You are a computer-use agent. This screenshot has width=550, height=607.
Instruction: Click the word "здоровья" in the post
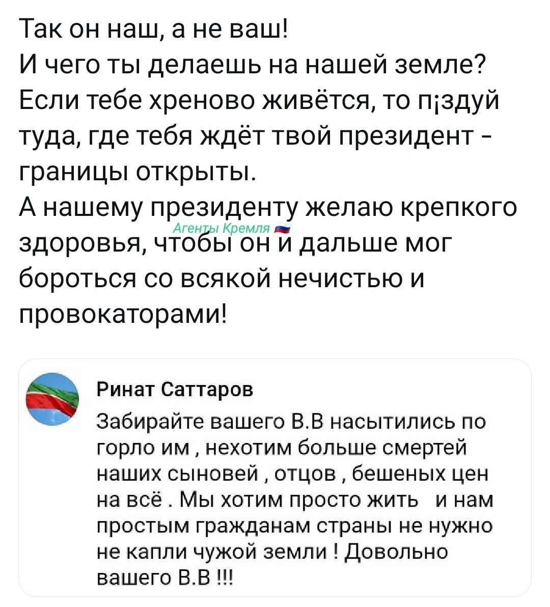tap(81, 243)
